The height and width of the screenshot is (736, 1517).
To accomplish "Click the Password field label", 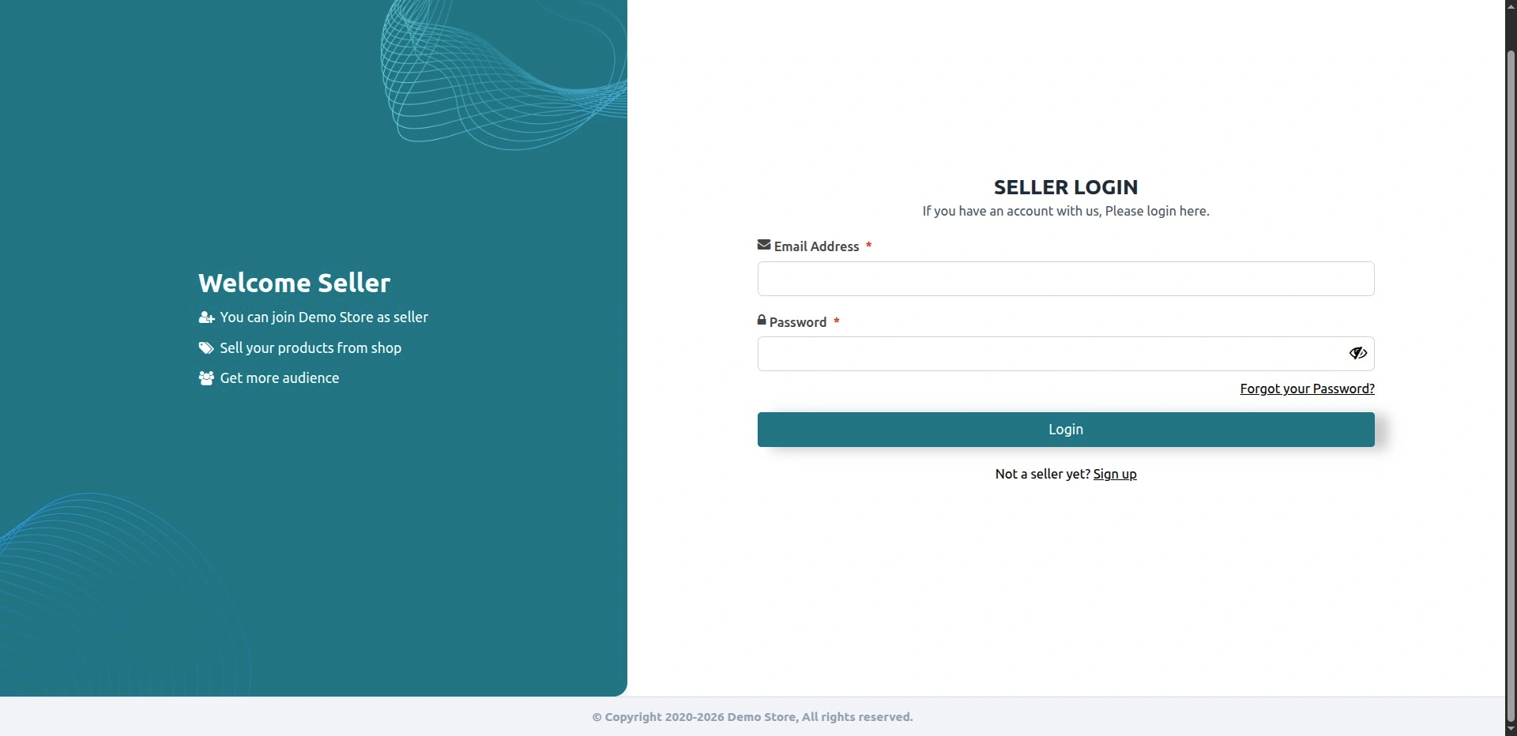I will click(x=798, y=322).
